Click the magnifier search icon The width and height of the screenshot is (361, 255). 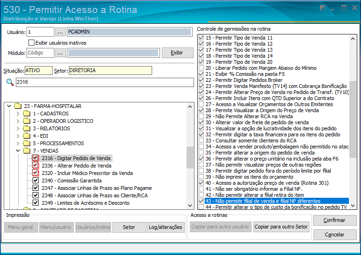10,82
